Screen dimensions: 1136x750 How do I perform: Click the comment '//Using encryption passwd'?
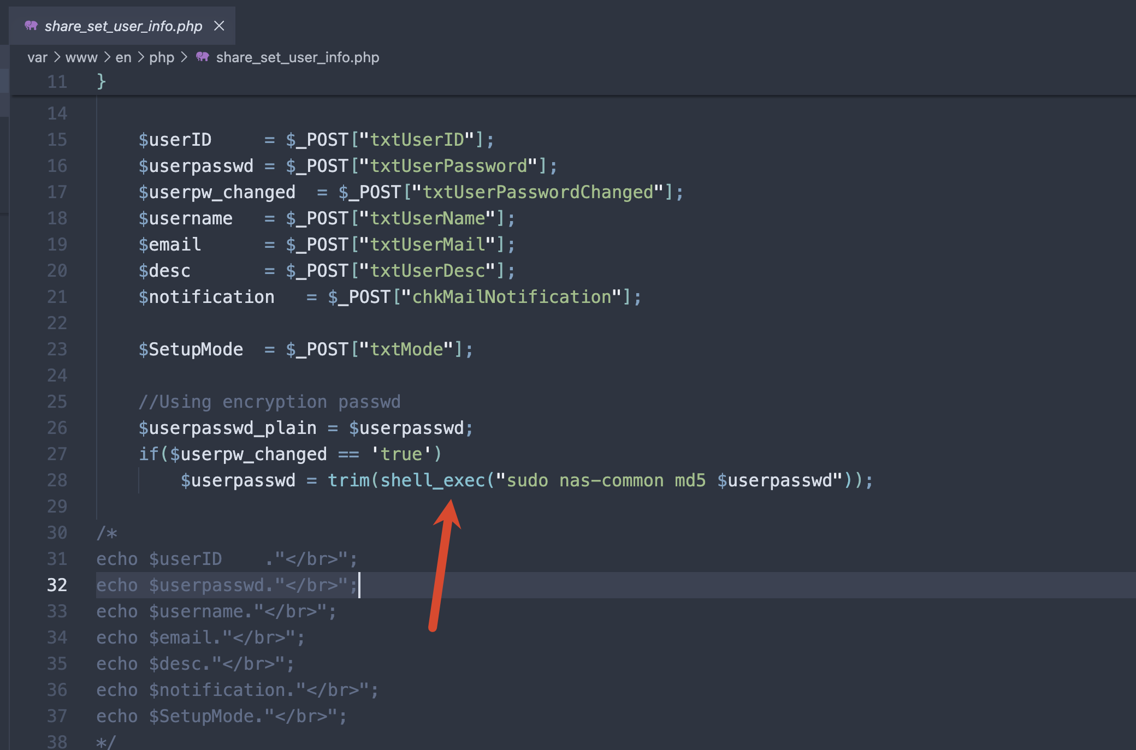tap(270, 402)
